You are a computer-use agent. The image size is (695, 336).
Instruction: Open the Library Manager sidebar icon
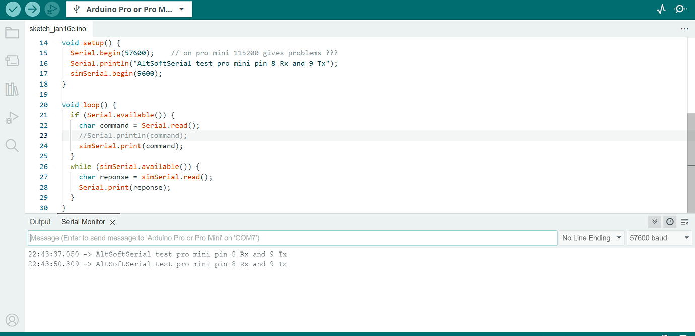click(x=12, y=89)
